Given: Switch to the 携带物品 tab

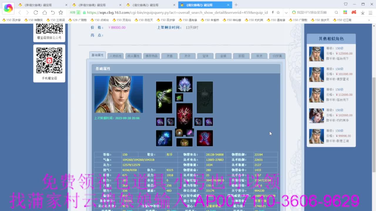Looking at the screenshot, I should [151, 56].
